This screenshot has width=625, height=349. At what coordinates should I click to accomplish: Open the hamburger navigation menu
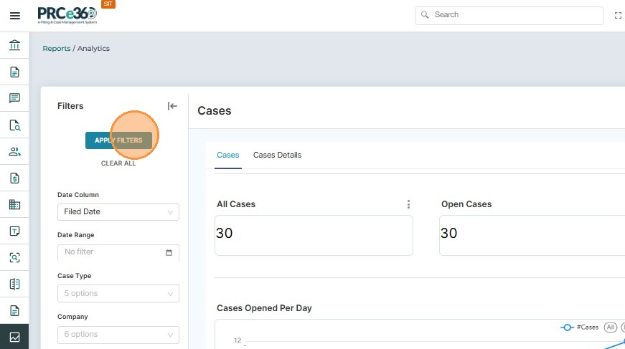pyautogui.click(x=14, y=16)
